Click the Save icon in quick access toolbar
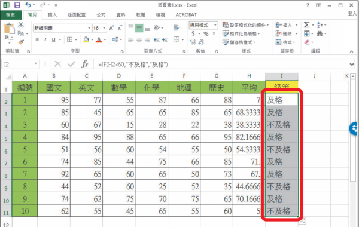Viewport: 359px width, 227px height. (x=17, y=5)
